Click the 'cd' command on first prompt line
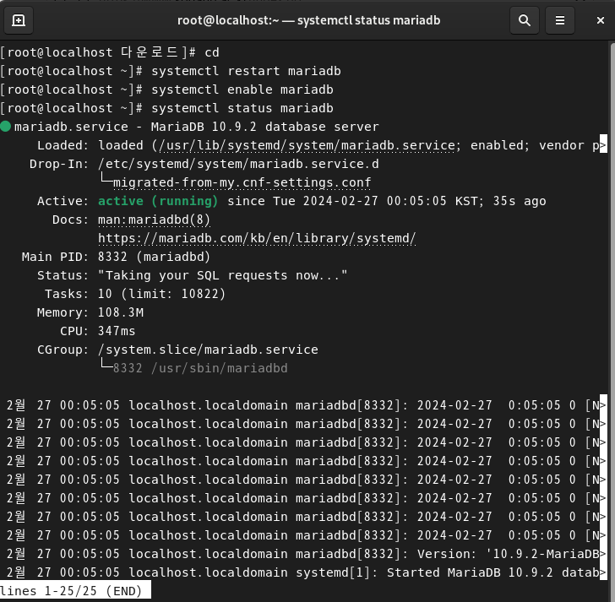Viewport: 615px width, 602px height. [x=212, y=52]
